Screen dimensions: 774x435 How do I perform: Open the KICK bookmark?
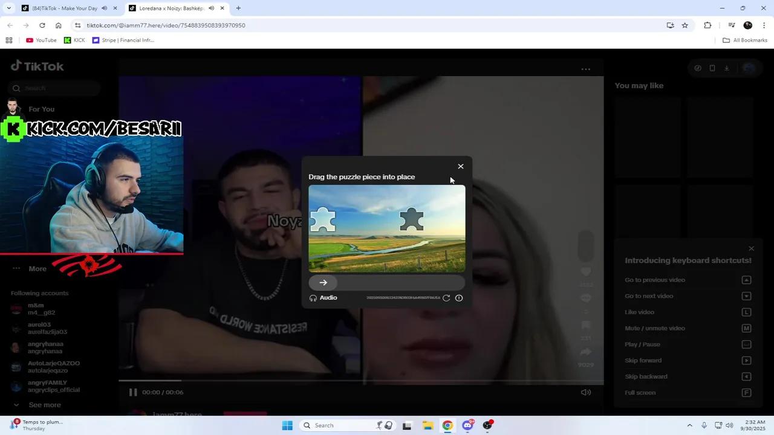pyautogui.click(x=74, y=40)
